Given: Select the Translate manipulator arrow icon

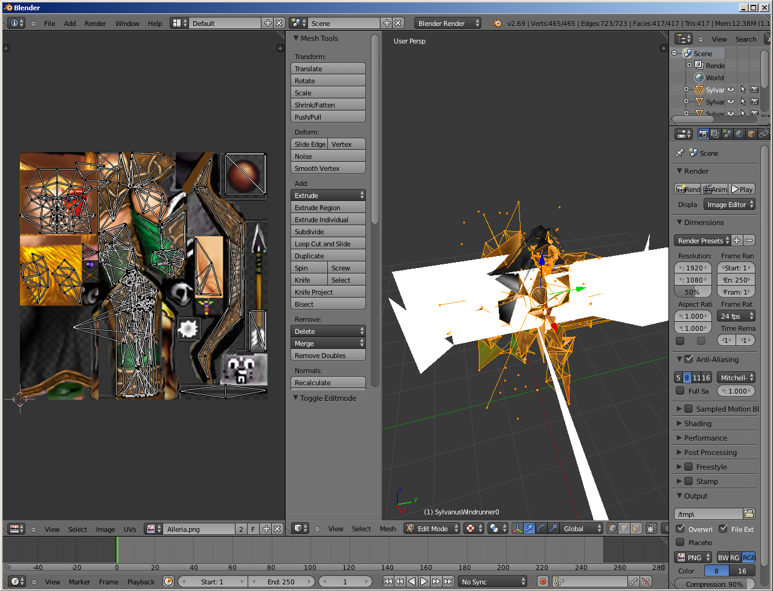Looking at the screenshot, I should 529,528.
